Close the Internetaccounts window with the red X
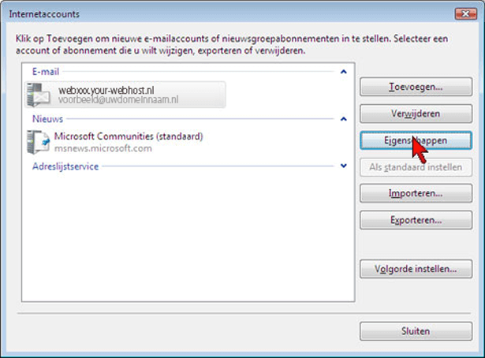Screen dimensions: 485x358 click(x=465, y=14)
